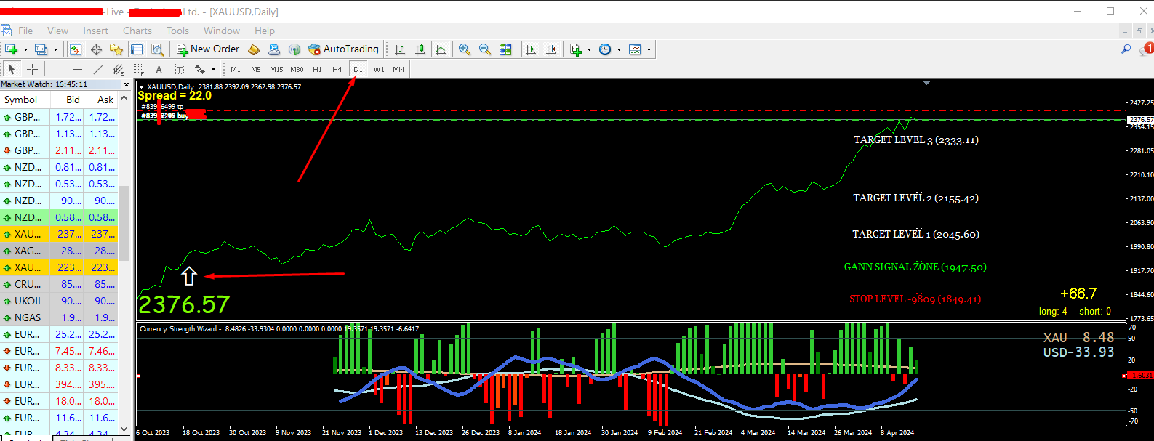
Task: Open the Strategy Tester magnifier icon
Action: (157, 49)
